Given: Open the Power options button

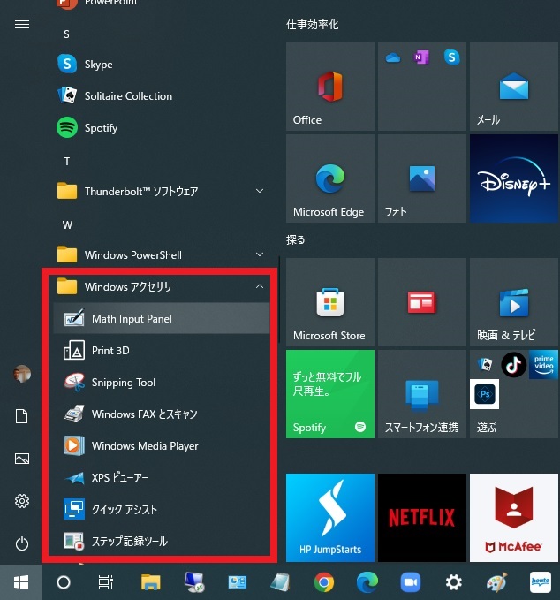Looking at the screenshot, I should (22, 543).
